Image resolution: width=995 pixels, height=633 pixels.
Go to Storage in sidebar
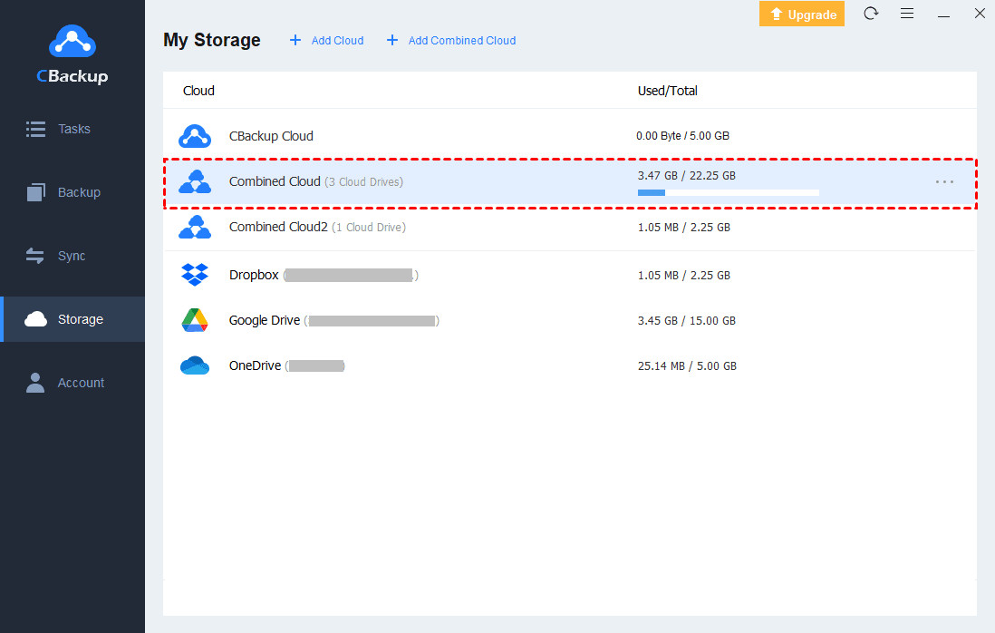72,319
